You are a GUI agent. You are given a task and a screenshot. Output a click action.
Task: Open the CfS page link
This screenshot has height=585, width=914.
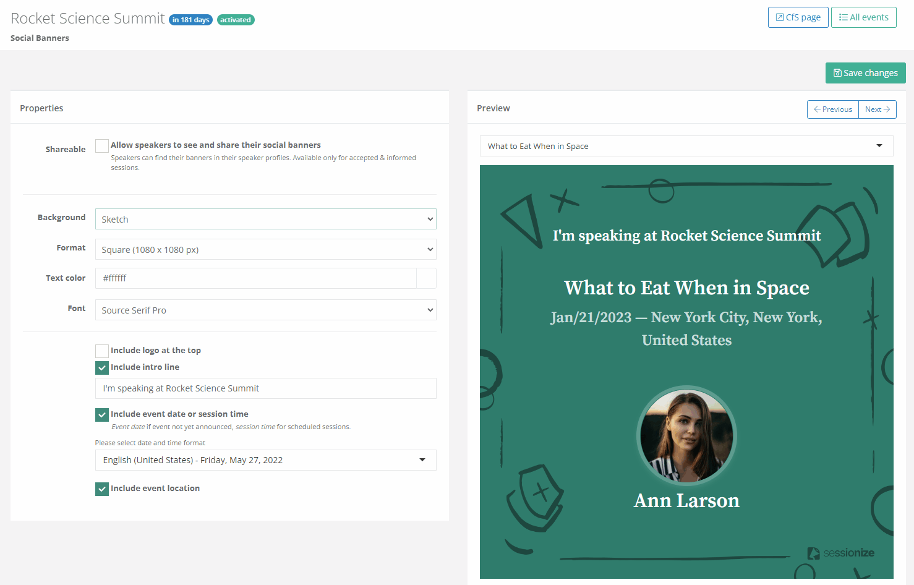pyautogui.click(x=798, y=17)
